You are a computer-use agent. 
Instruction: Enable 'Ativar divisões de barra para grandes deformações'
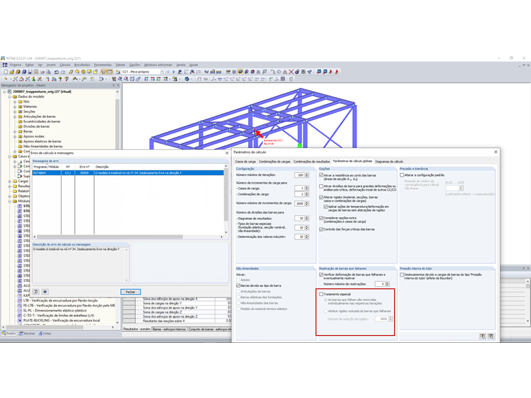(321, 186)
